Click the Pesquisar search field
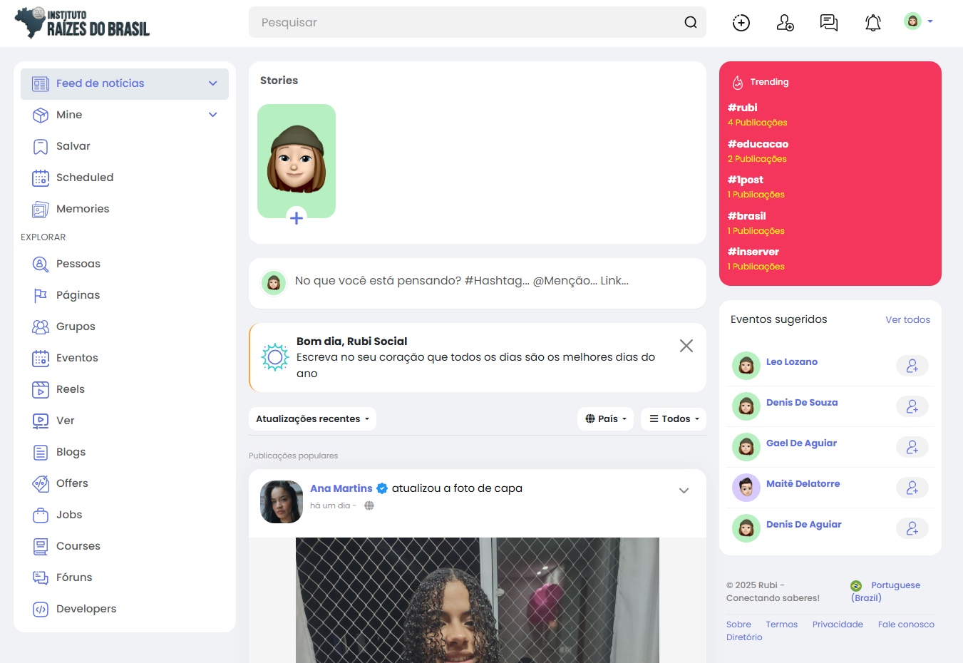 pyautogui.click(x=463, y=22)
